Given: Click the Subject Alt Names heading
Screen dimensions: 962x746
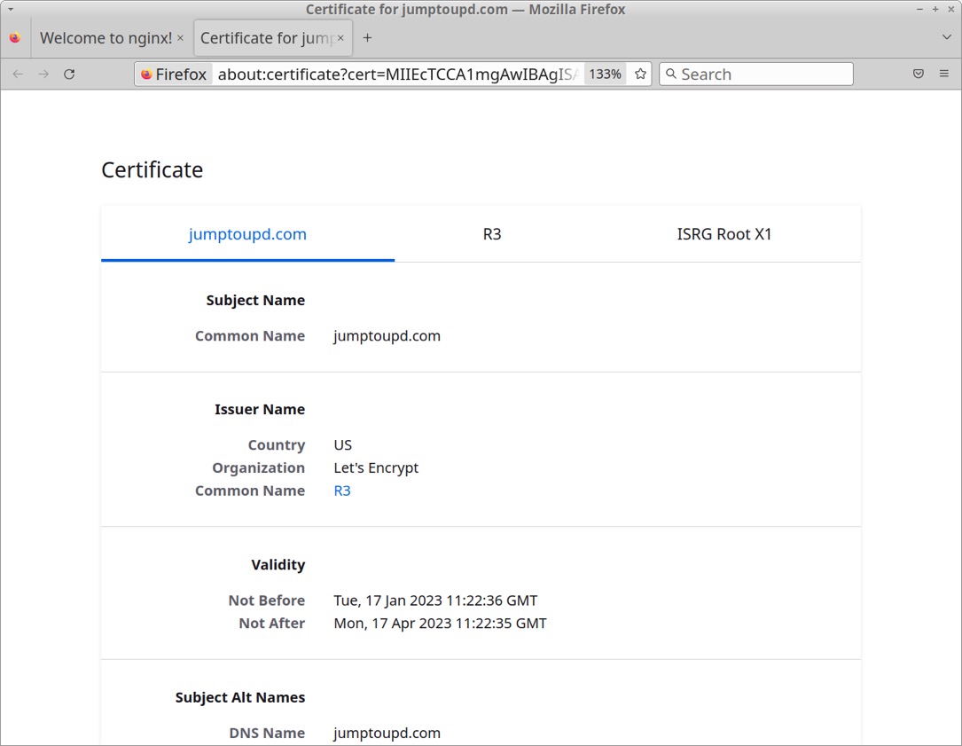Looking at the screenshot, I should pyautogui.click(x=240, y=697).
